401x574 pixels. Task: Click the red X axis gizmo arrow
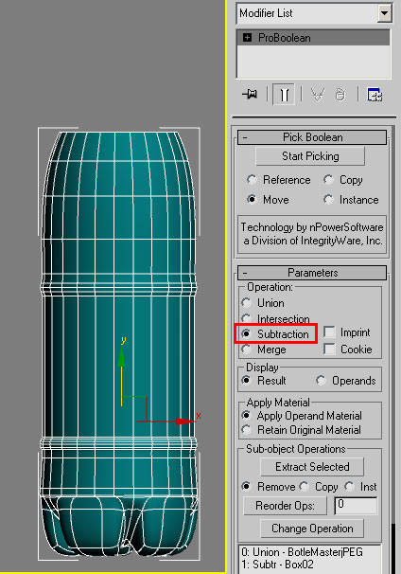pyautogui.click(x=183, y=422)
